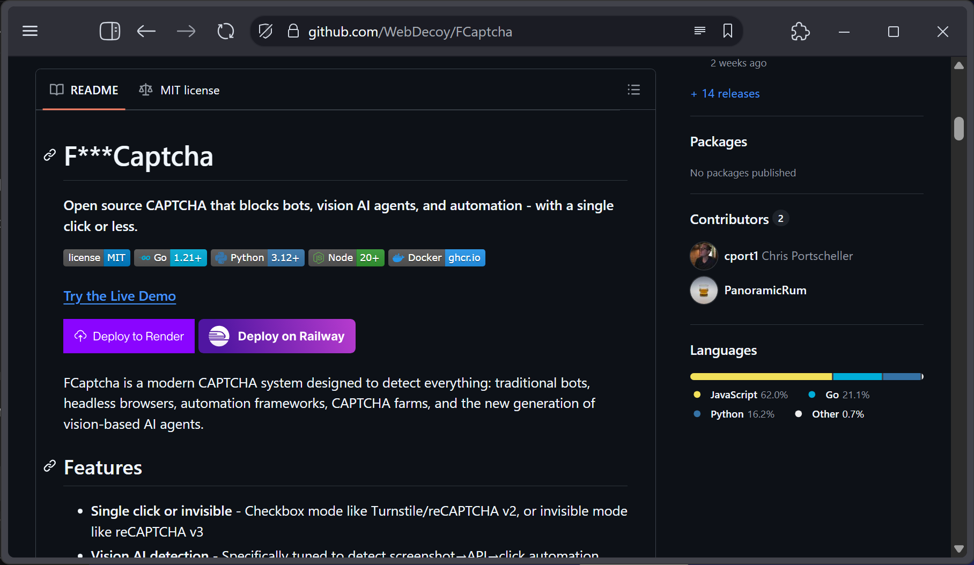The width and height of the screenshot is (974, 565).
Task: Click the link anchor beside F***Captcha heading
Action: click(50, 155)
